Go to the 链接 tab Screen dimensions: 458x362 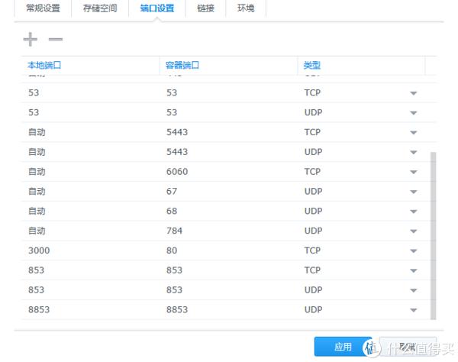pyautogui.click(x=205, y=8)
